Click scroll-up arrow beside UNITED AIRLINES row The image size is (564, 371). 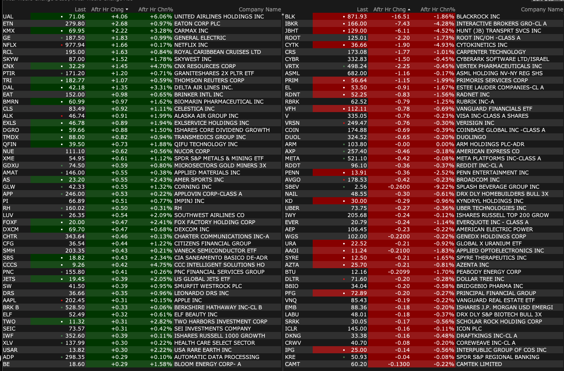coord(283,15)
